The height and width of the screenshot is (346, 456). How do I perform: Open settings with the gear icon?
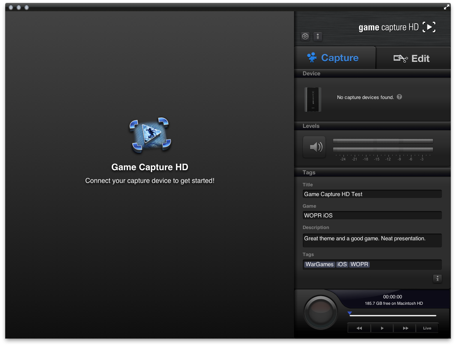(305, 36)
